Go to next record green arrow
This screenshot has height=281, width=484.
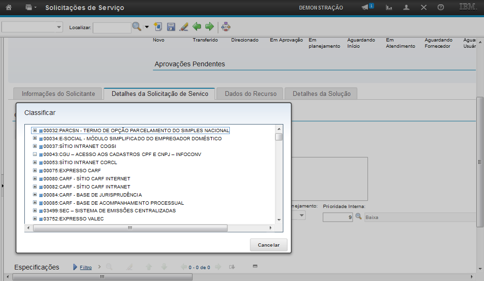(209, 27)
